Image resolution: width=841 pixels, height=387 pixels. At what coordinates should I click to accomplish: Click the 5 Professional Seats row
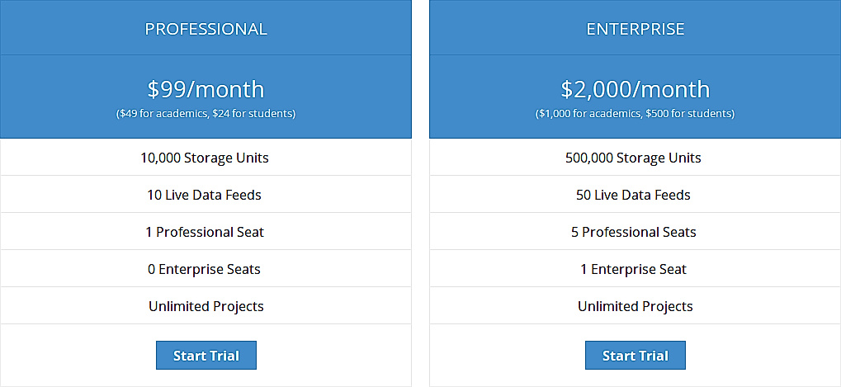pos(635,232)
